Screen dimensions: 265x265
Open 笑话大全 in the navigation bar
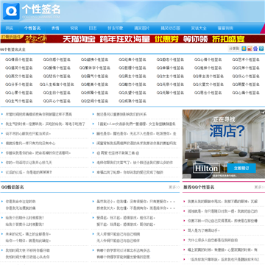pyautogui.click(x=199, y=28)
